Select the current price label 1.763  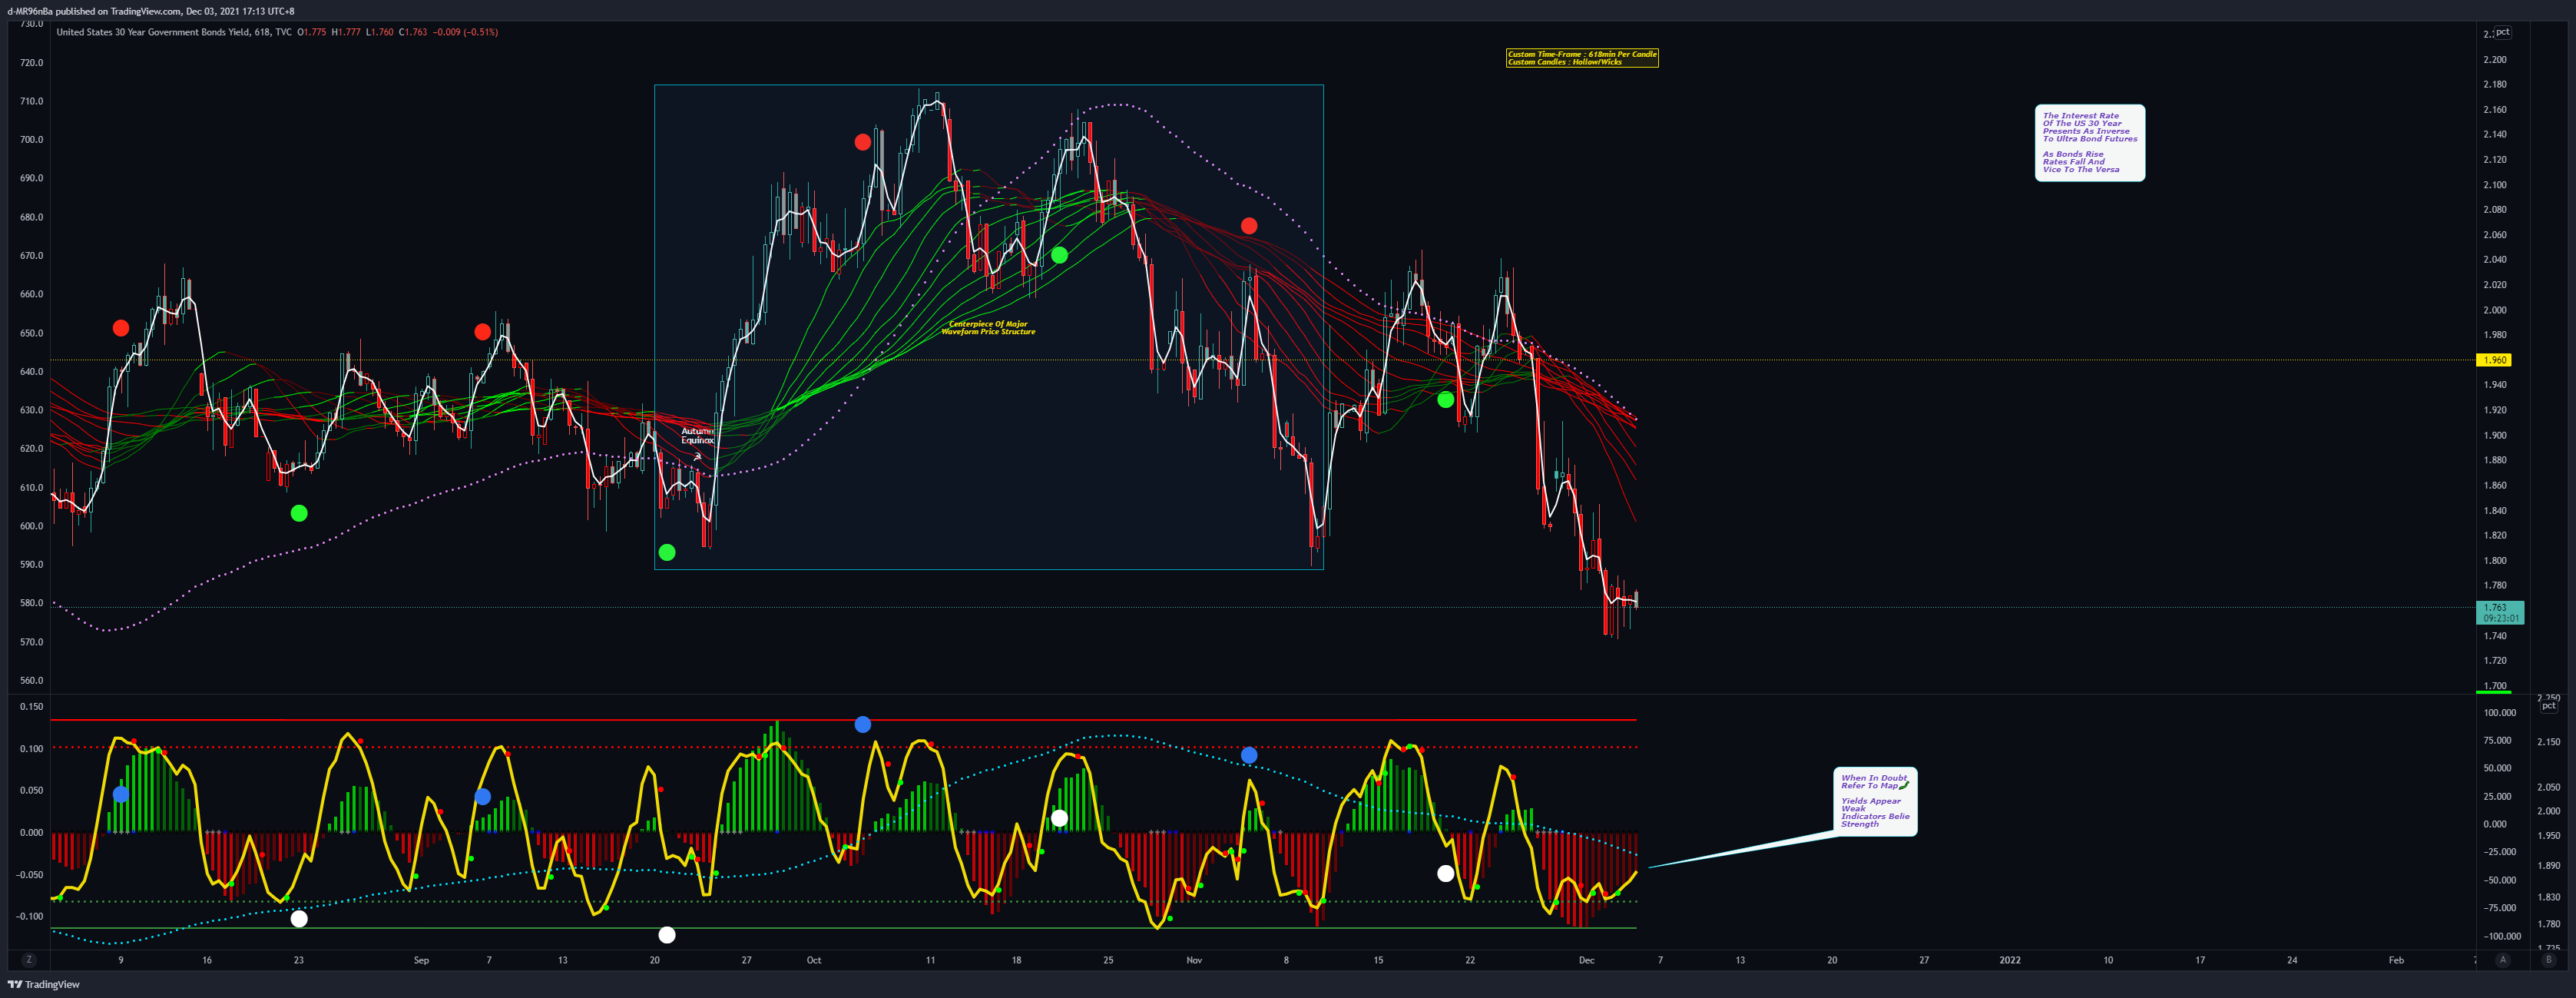click(x=2500, y=613)
